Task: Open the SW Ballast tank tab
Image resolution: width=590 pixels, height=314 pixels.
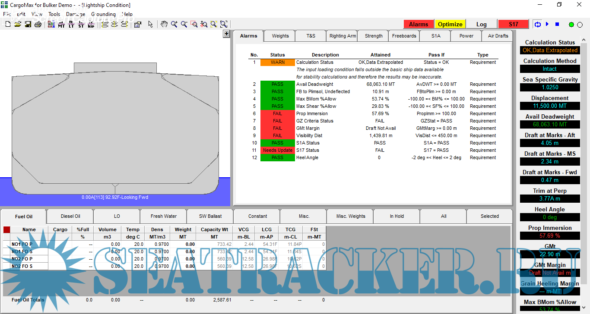Action: point(210,216)
